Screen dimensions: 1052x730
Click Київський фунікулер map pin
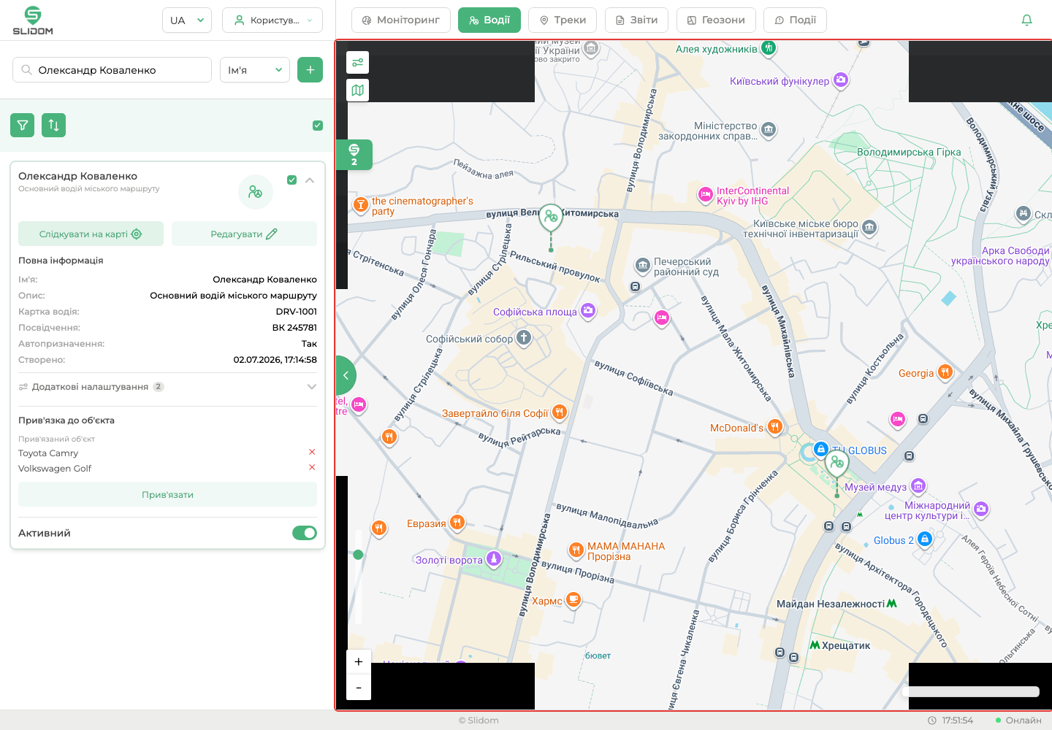841,80
